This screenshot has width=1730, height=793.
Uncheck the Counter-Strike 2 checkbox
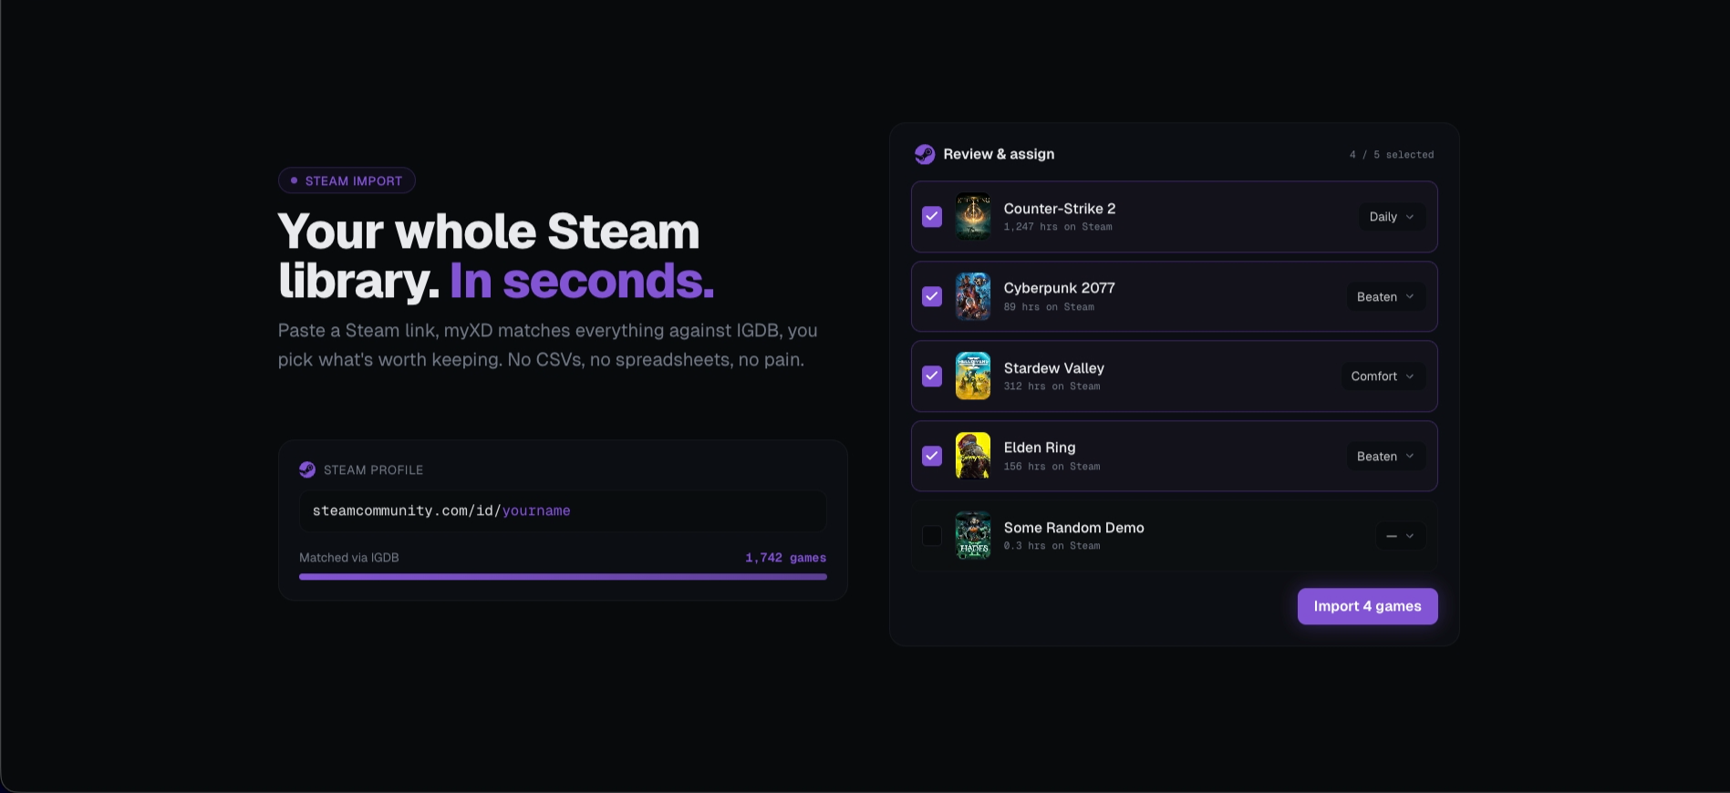point(932,216)
